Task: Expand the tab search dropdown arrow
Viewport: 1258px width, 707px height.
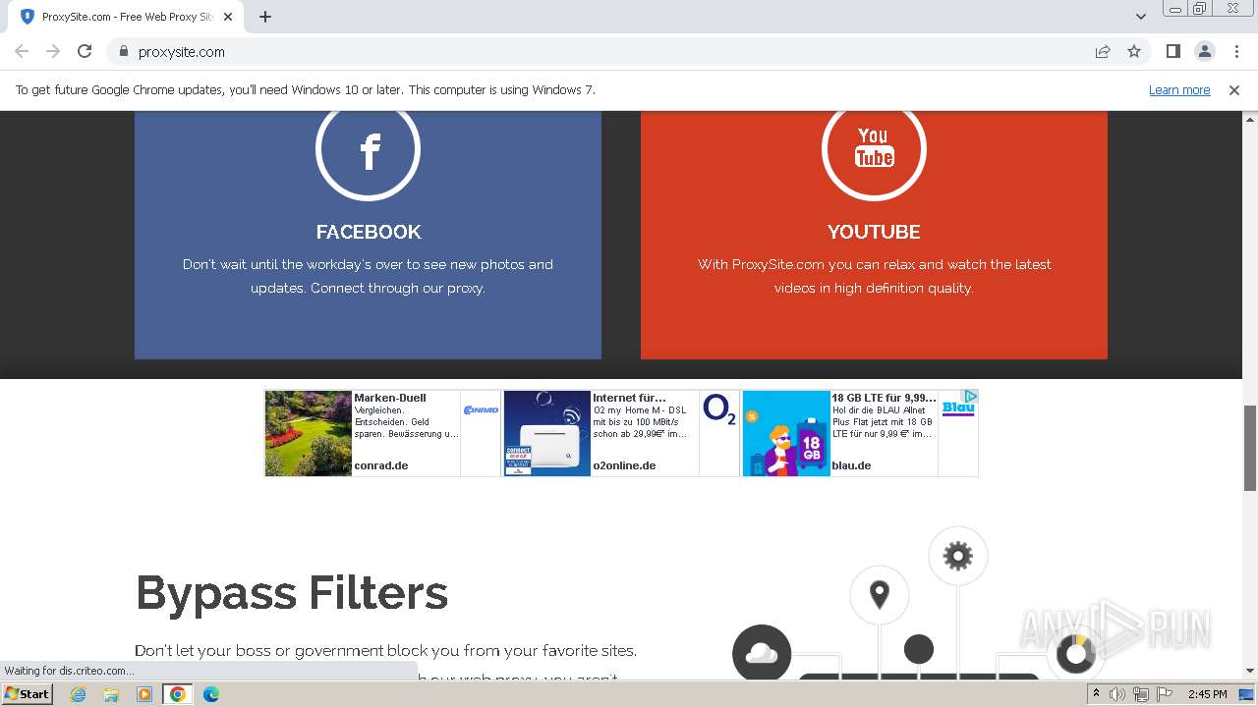Action: coord(1141,17)
